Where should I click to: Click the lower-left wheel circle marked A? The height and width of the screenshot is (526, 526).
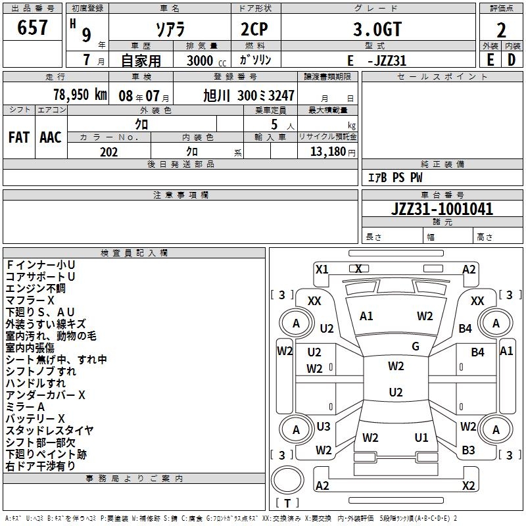pos(296,430)
